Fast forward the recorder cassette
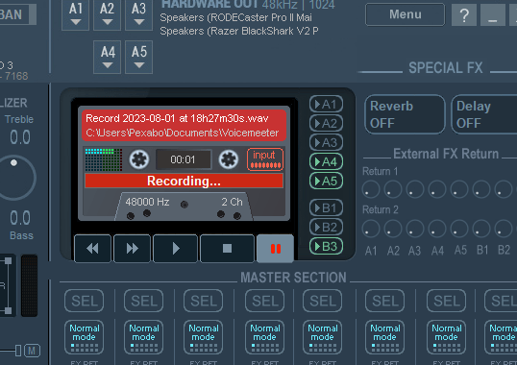Screen dimensions: 517x365 point(132,249)
